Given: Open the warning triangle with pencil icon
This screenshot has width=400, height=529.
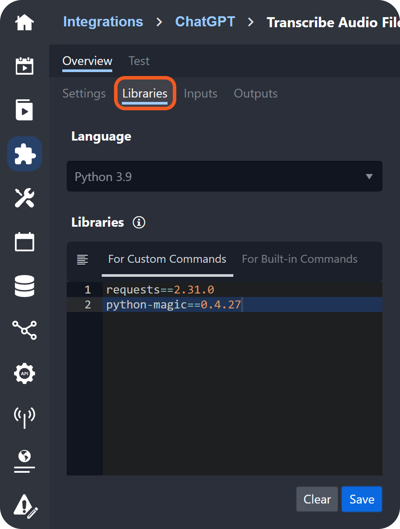Looking at the screenshot, I should pos(25,504).
